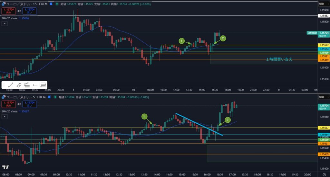This screenshot has width=330, height=177.
Task: Click green market status dot on bottom chart
Action: click(54, 97)
